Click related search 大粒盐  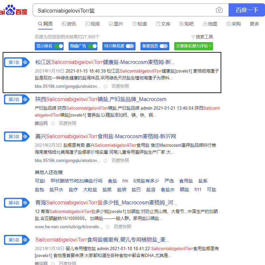coord(90,189)
